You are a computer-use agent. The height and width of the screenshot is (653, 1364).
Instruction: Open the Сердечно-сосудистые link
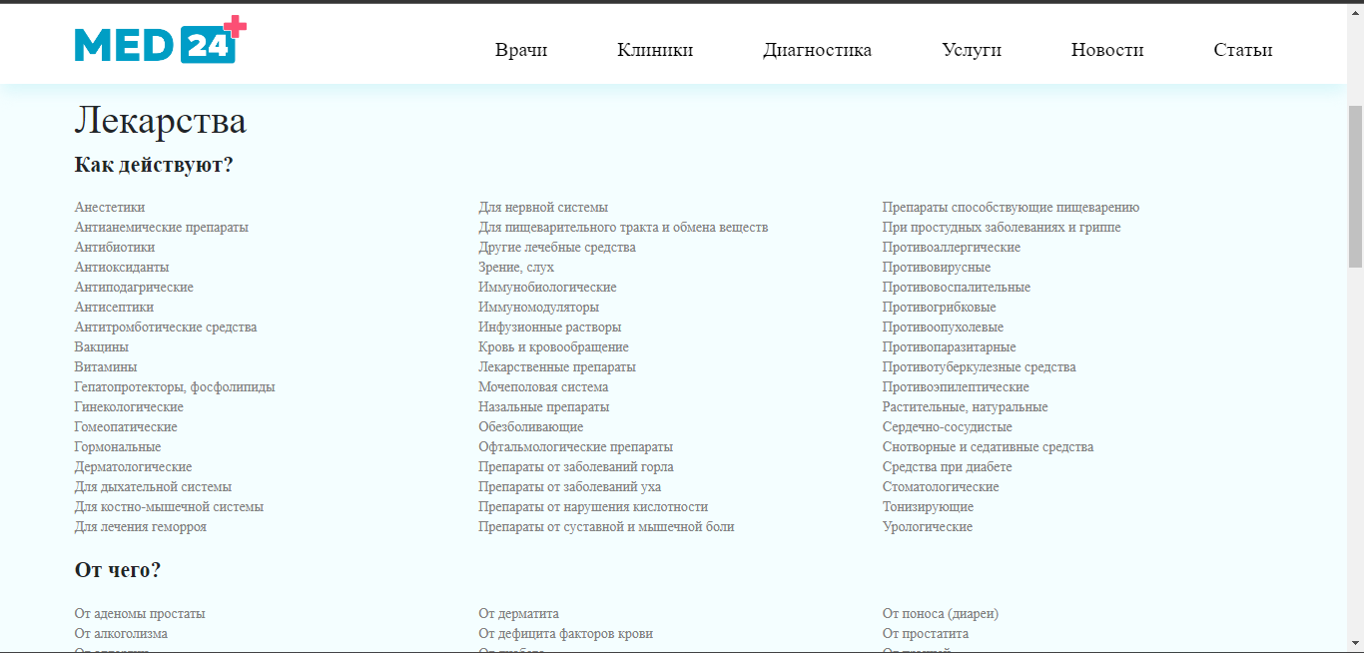click(948, 427)
